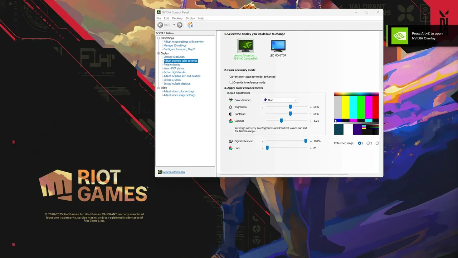Click the Hue color wheel icon

(x=230, y=148)
